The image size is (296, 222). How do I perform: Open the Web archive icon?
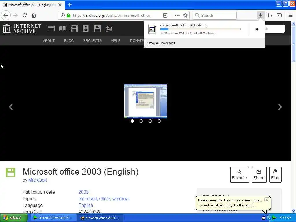pyautogui.click(x=51, y=29)
